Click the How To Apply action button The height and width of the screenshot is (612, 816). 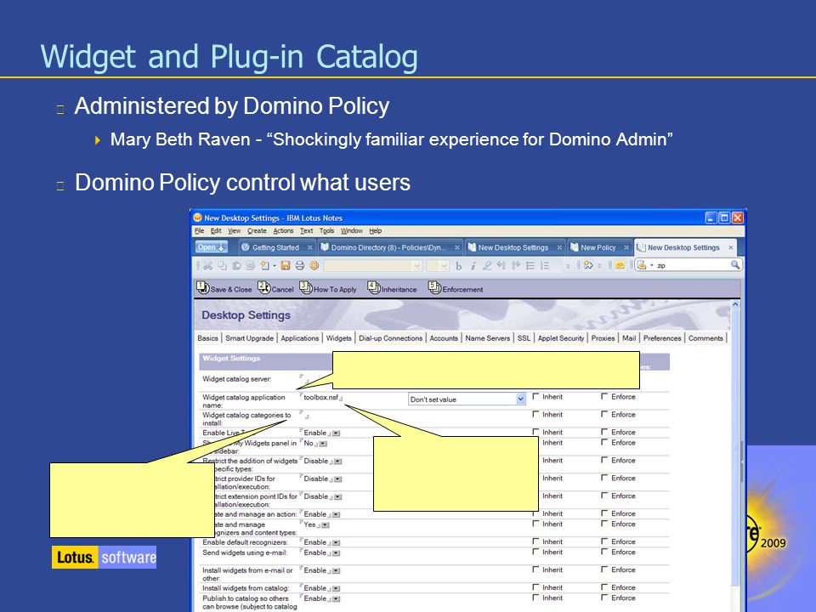pyautogui.click(x=328, y=288)
